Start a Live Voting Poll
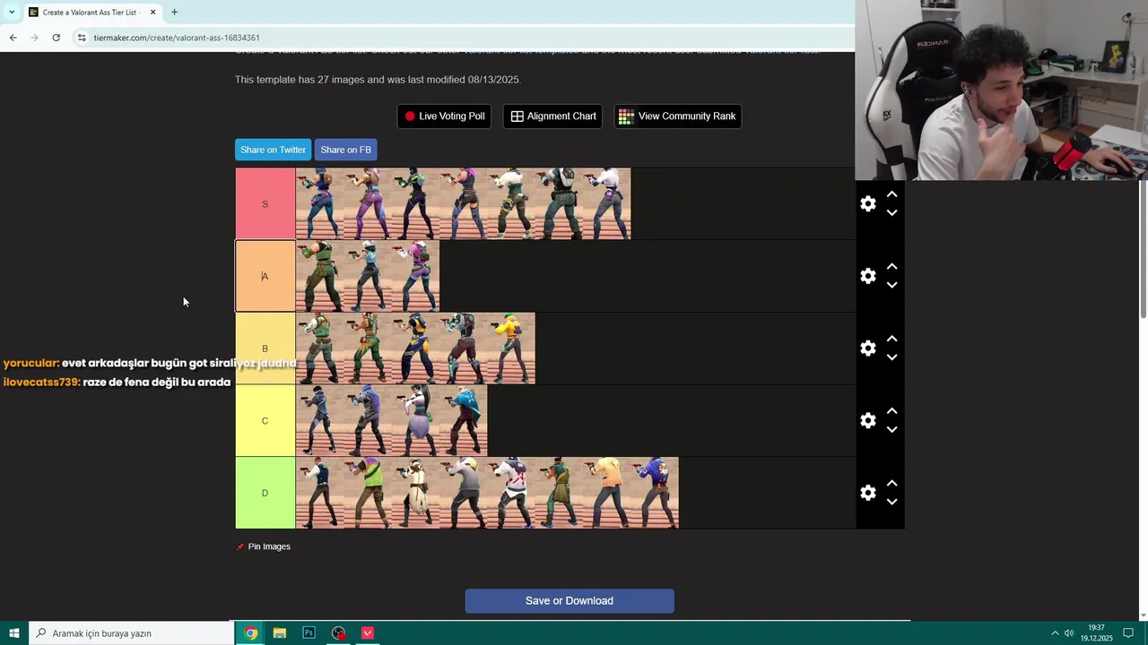This screenshot has width=1148, height=645. pos(444,116)
